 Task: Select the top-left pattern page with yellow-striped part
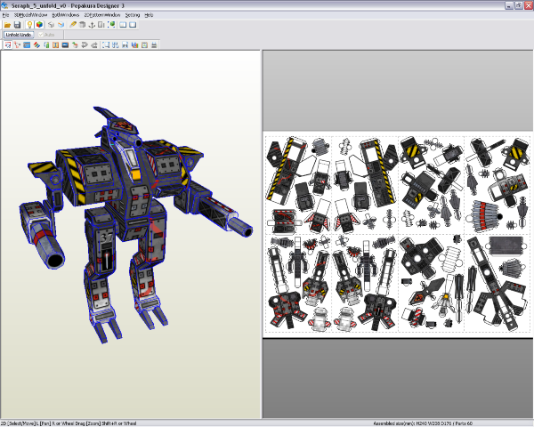(299, 185)
